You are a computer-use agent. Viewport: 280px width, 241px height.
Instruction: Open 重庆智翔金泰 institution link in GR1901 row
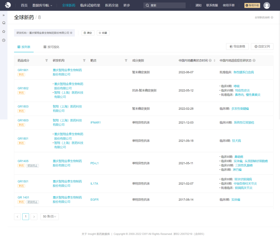tap(67, 72)
